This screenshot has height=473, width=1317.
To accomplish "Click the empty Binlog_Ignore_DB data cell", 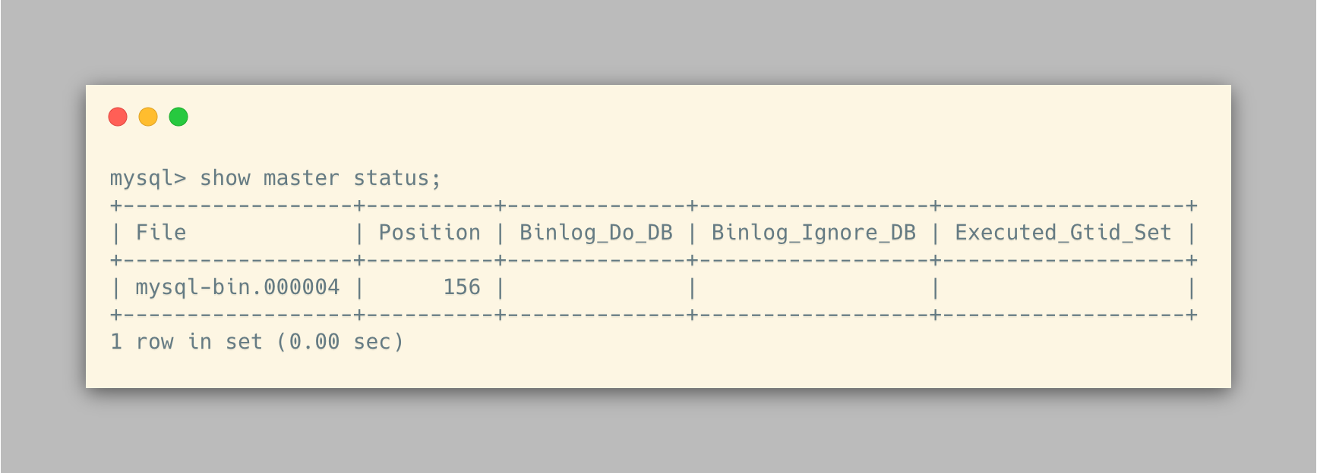I will 813,287.
